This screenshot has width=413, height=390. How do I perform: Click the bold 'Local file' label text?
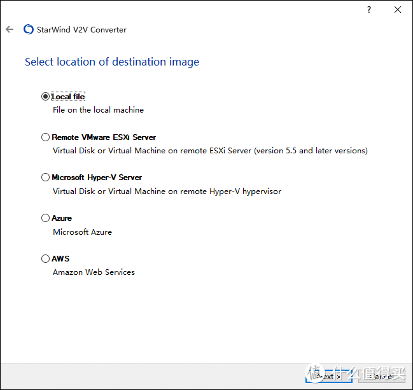pos(68,97)
